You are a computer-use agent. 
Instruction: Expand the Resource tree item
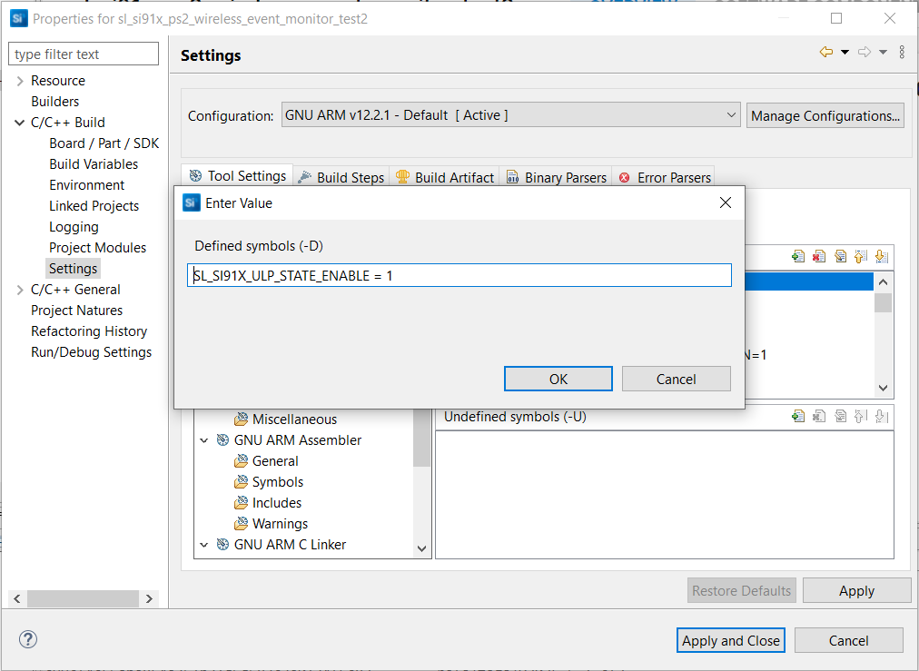pyautogui.click(x=19, y=80)
